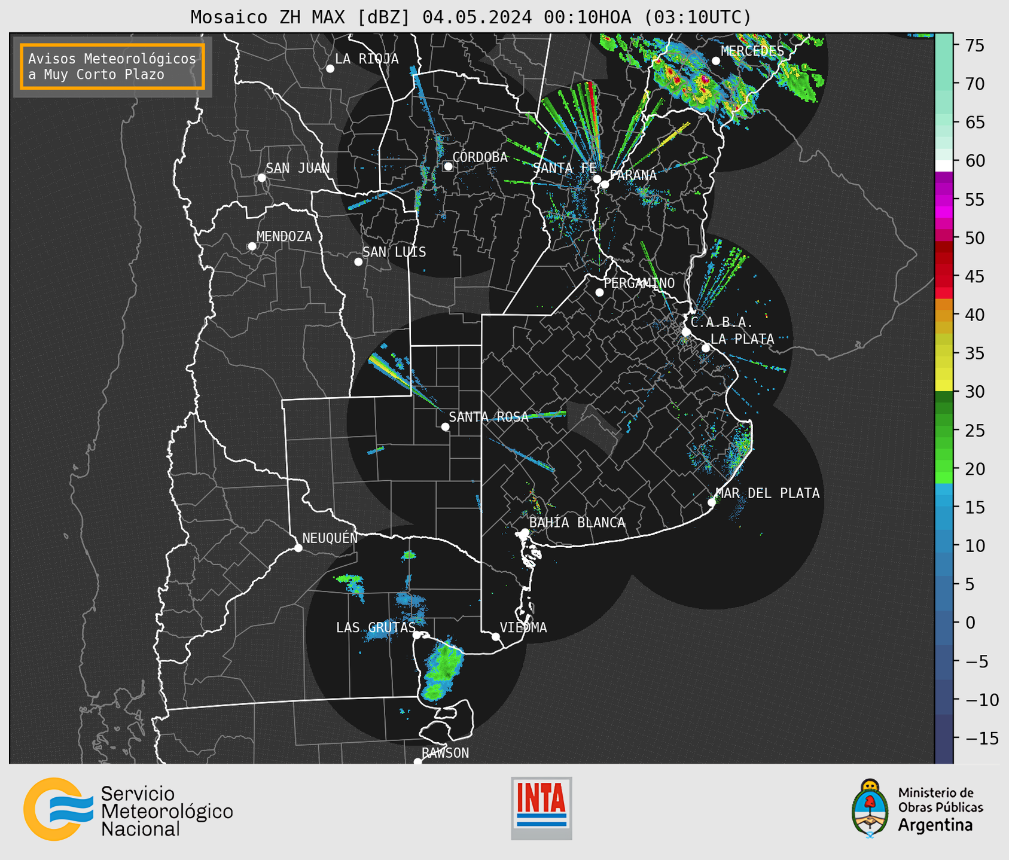Click the SANTA ROSA label text
The height and width of the screenshot is (860, 1009).
coord(489,417)
